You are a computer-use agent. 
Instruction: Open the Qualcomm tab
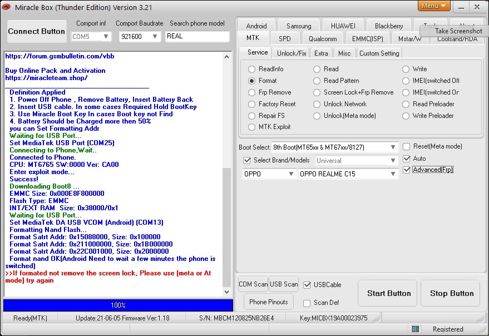point(323,39)
